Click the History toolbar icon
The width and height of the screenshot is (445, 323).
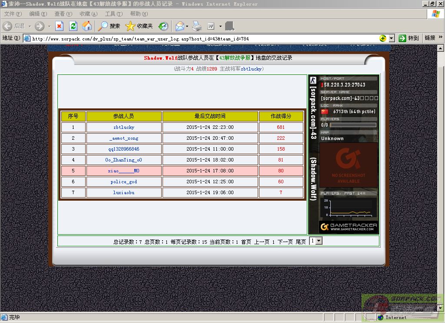point(163,26)
